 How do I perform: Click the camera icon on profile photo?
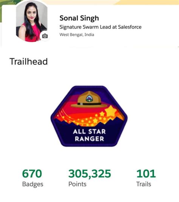pyautogui.click(x=45, y=36)
